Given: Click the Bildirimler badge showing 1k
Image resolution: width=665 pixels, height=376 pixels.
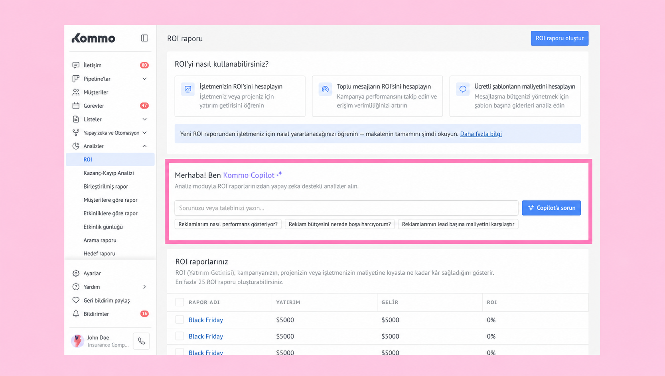Looking at the screenshot, I should 144,314.
